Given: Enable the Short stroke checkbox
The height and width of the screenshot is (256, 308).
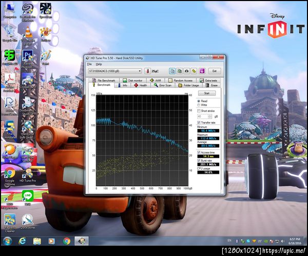Looking at the screenshot, I should 199,111.
